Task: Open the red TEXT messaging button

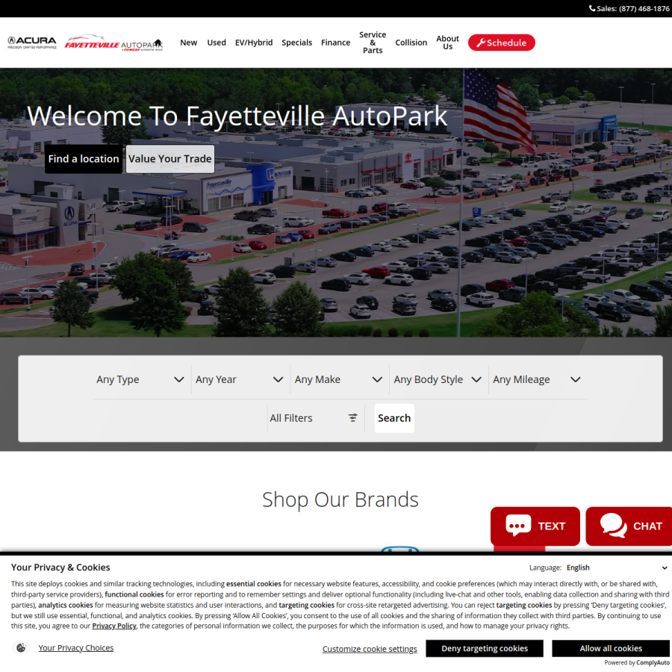Action: [x=535, y=526]
